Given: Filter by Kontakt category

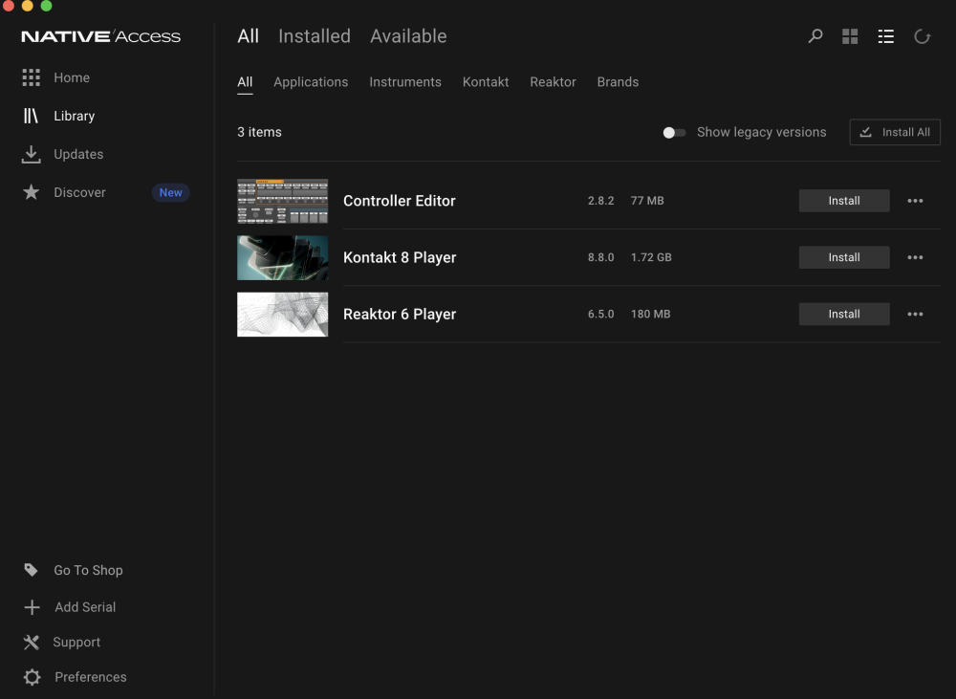Looking at the screenshot, I should [486, 81].
